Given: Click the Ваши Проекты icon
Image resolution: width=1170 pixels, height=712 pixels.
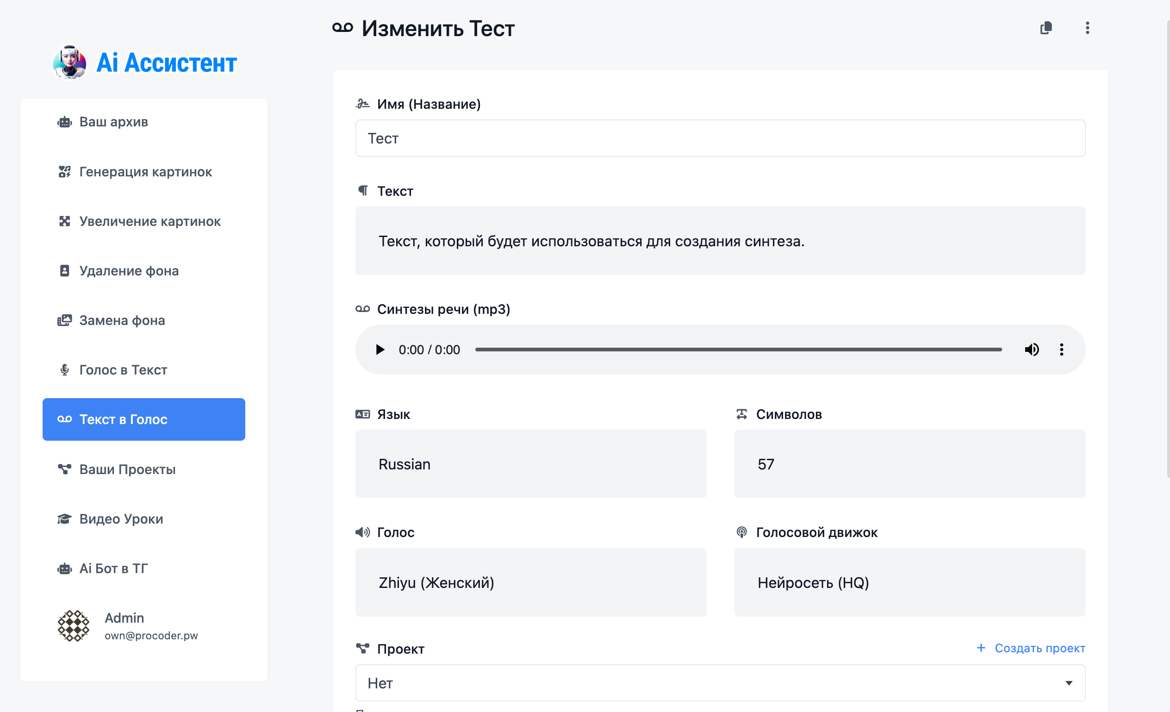Looking at the screenshot, I should (x=65, y=469).
